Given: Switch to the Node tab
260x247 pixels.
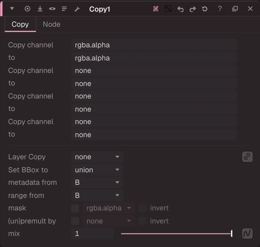Looking at the screenshot, I should [51, 24].
